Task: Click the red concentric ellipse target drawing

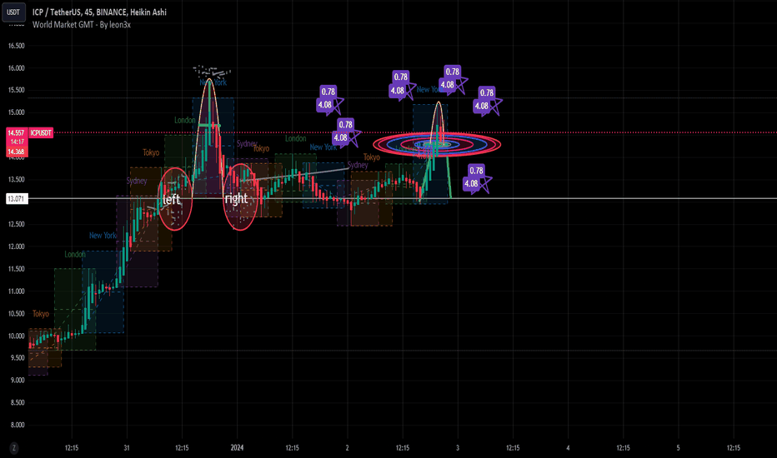Action: coord(437,144)
